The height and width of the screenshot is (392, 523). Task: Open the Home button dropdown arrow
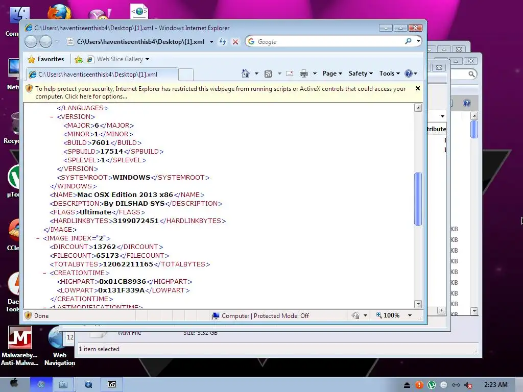[x=256, y=73]
